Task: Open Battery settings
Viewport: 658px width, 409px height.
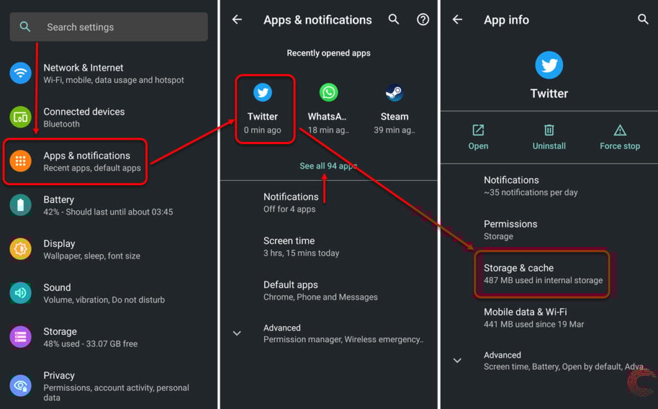Action: coord(109,205)
